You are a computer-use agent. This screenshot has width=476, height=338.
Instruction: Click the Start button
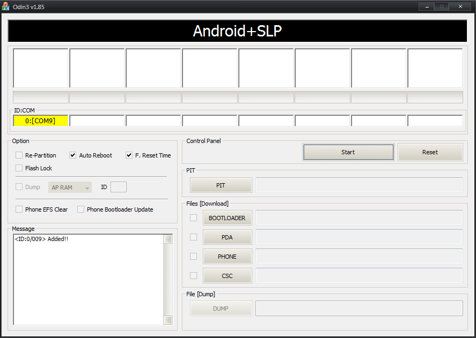[348, 152]
